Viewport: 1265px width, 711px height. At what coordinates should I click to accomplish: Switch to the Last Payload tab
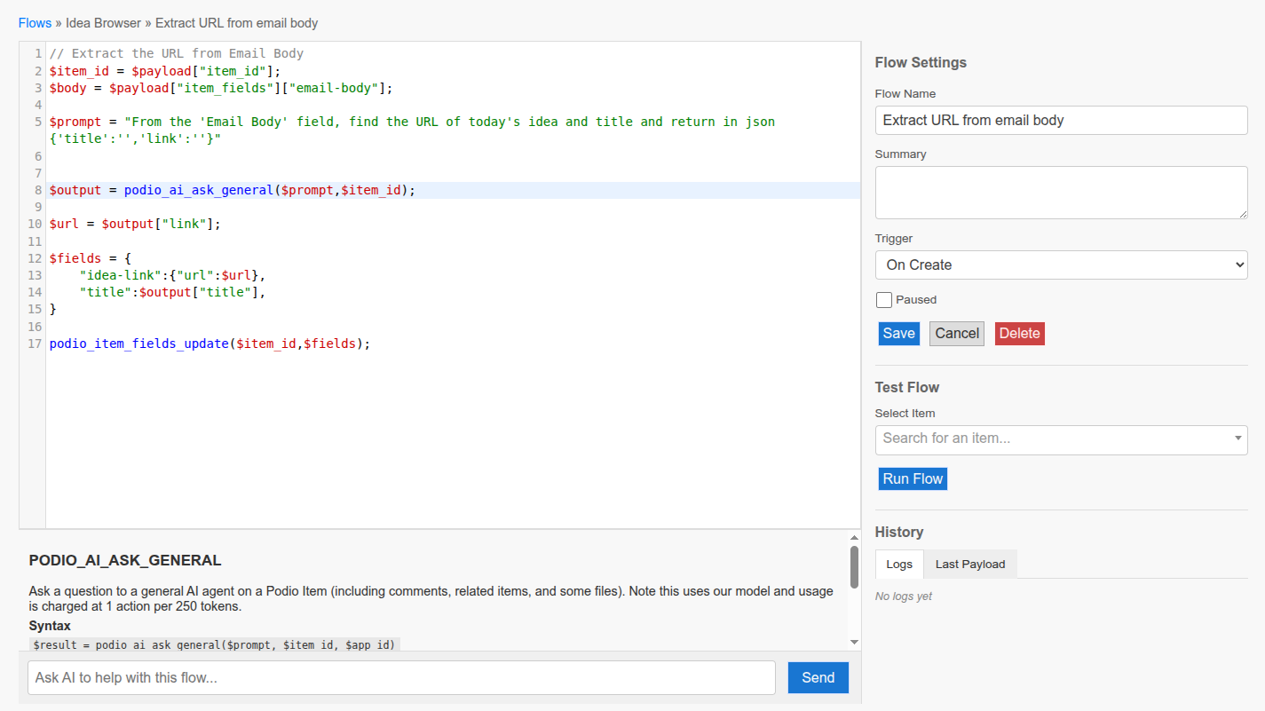point(969,565)
